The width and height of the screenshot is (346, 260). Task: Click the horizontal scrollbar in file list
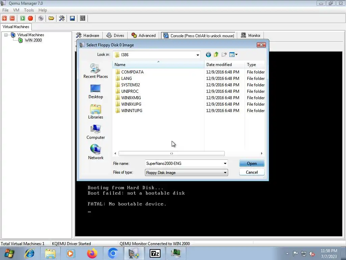pos(171,153)
